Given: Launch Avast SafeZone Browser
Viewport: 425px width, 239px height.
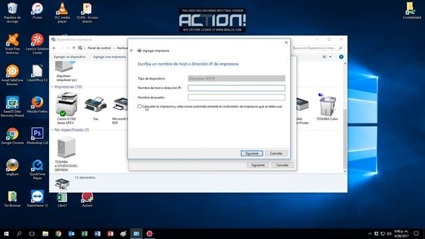Looking at the screenshot, I should (12, 75).
